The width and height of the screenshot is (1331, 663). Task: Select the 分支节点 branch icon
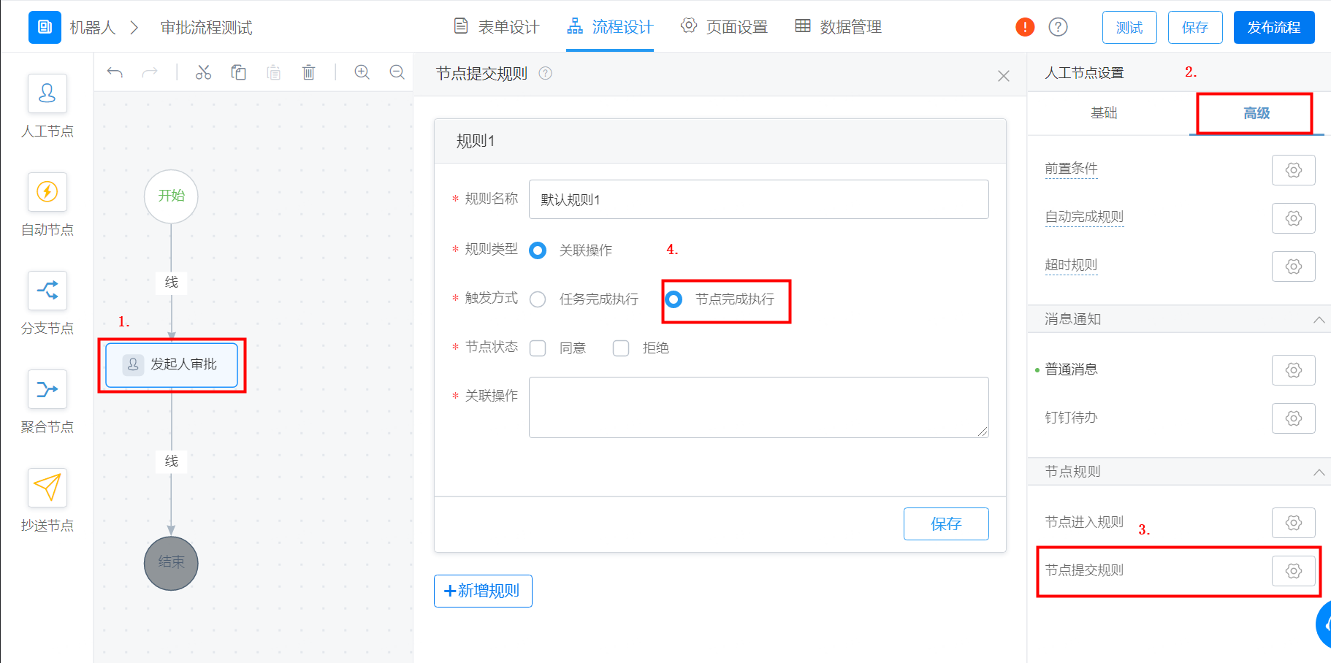pyautogui.click(x=47, y=291)
